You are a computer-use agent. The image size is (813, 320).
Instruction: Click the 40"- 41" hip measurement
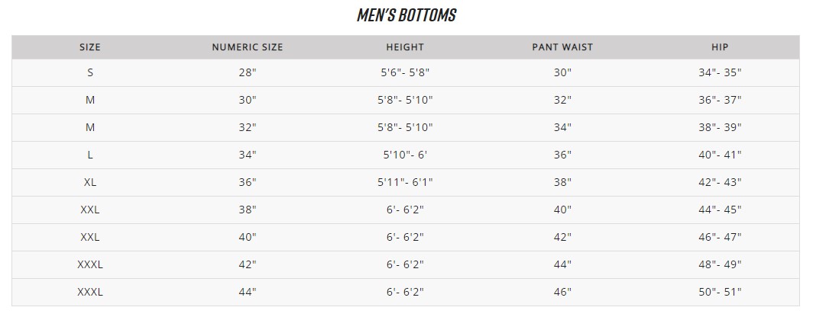(x=720, y=155)
